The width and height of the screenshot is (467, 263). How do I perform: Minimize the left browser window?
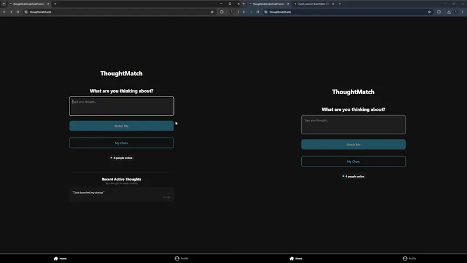221,4
